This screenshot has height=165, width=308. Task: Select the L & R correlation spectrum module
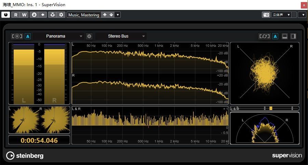click(150, 125)
